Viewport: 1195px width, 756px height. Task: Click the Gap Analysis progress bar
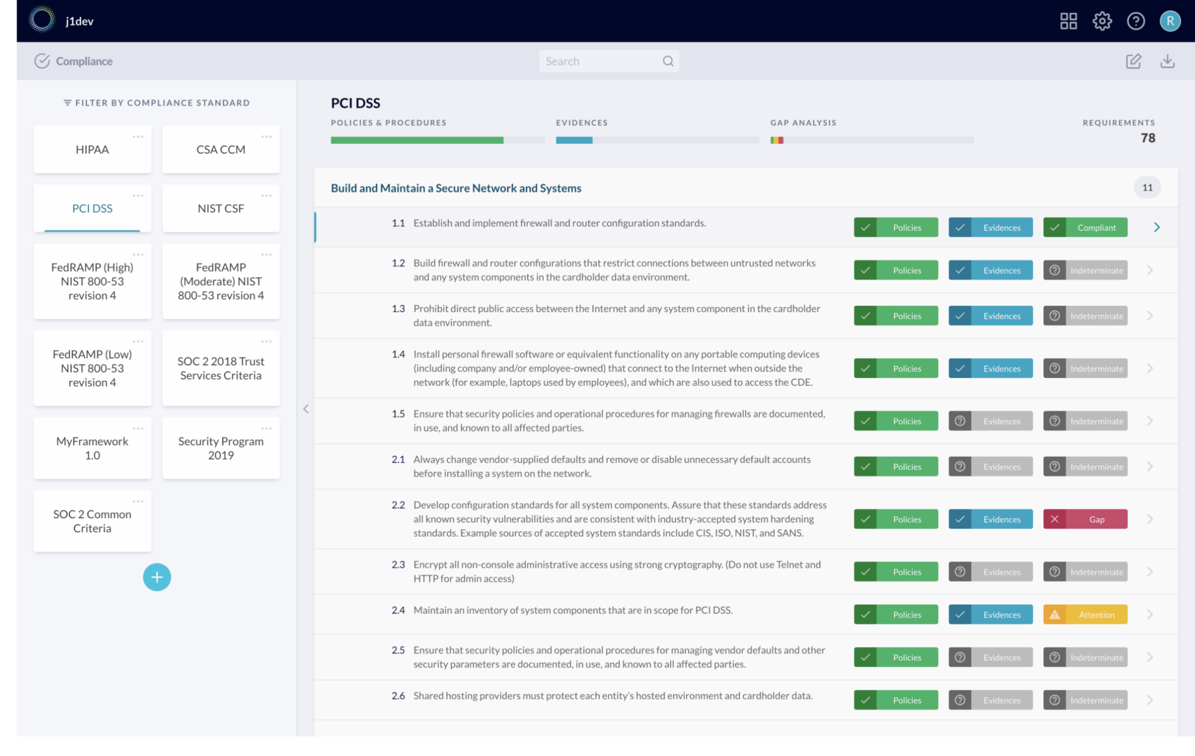[x=872, y=140]
